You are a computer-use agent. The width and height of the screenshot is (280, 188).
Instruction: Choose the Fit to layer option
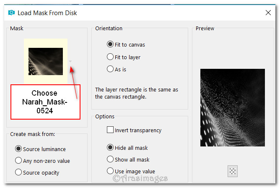[x=110, y=57]
